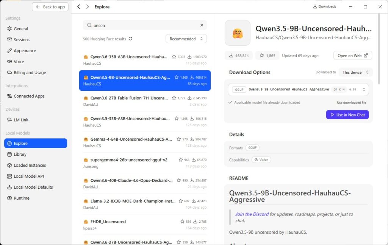The height and width of the screenshot is (245, 388).
Task: Click star icon on supergemma4 row
Action: point(181,160)
